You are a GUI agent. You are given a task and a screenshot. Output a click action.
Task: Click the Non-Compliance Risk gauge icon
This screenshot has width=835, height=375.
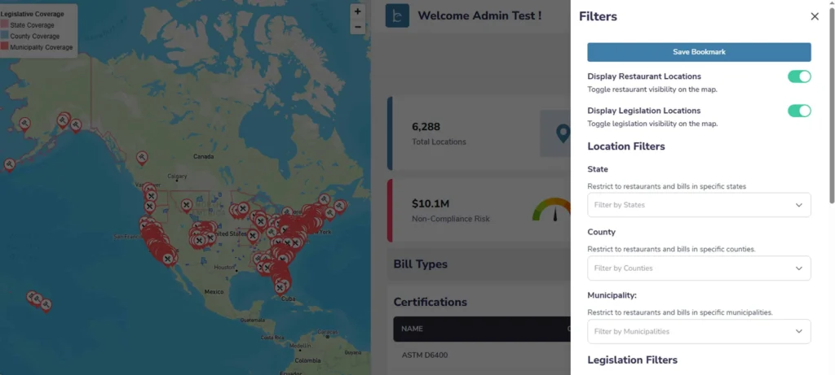coord(552,210)
